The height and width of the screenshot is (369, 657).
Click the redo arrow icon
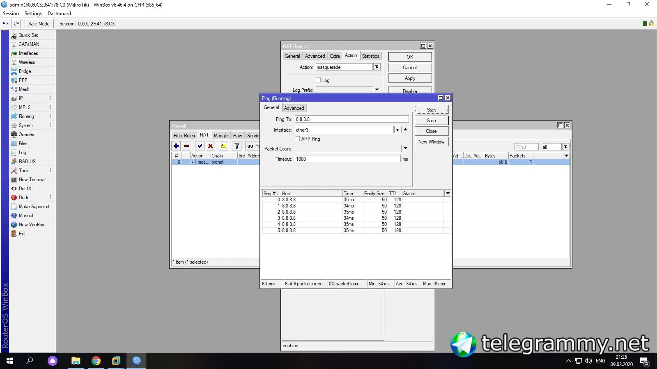16,23
